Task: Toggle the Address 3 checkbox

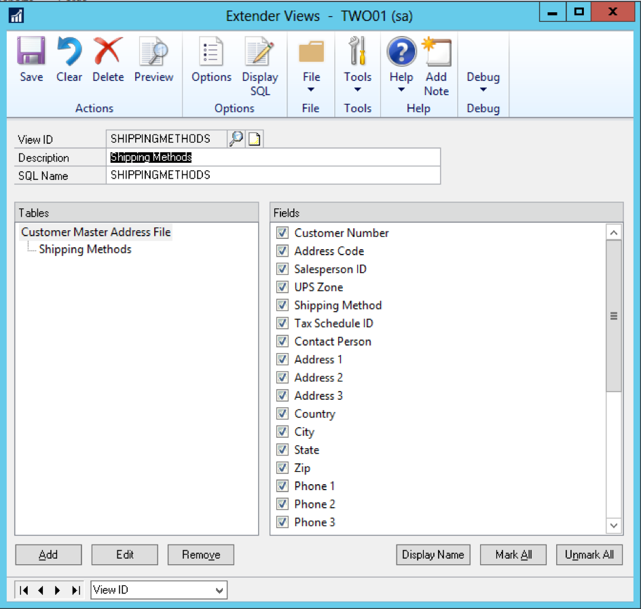Action: click(x=282, y=395)
